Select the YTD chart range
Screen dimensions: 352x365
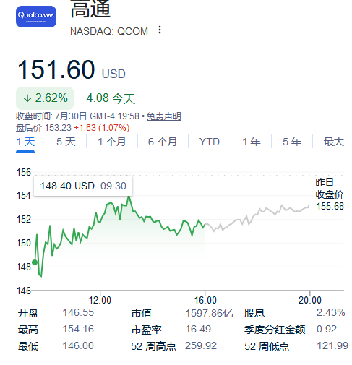(x=210, y=142)
